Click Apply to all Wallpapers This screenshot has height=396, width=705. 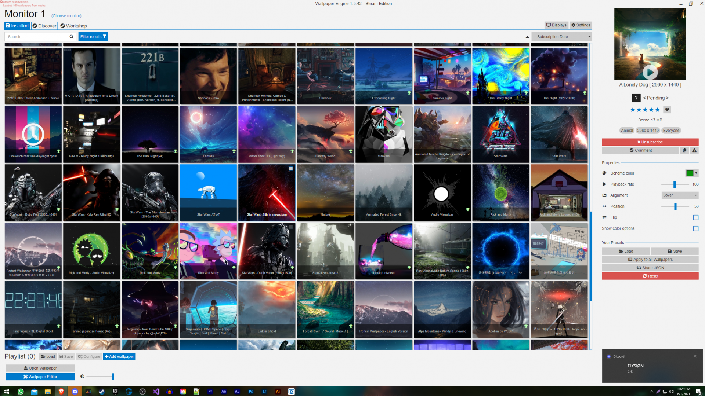(x=650, y=260)
